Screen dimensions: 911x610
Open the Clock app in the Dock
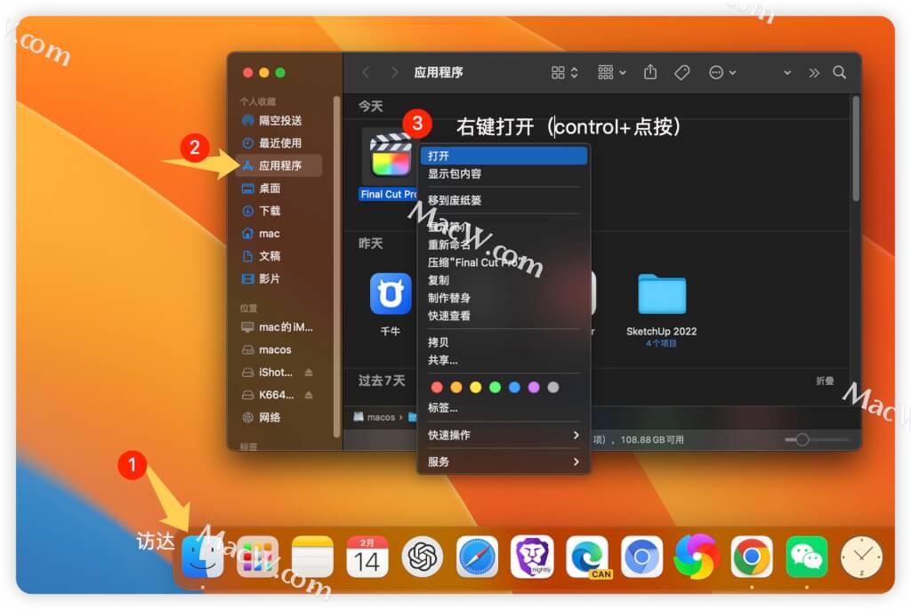(861, 557)
